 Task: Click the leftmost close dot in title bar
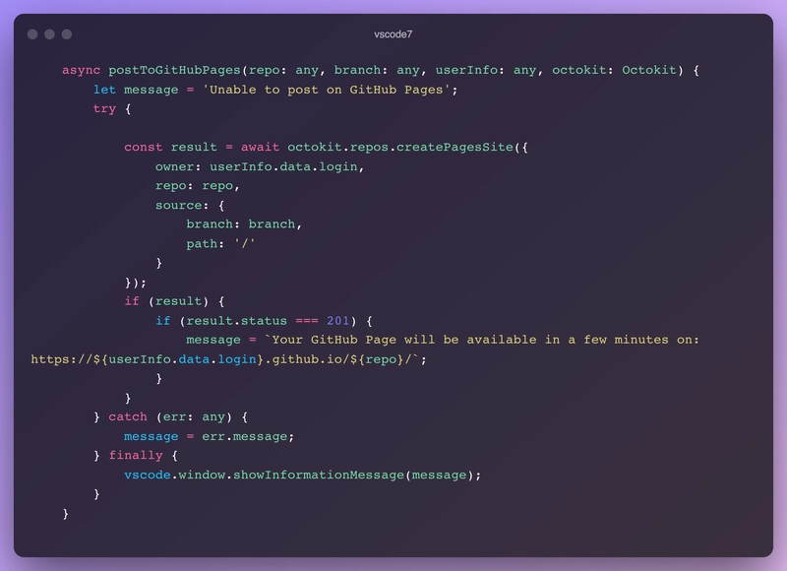pos(32,34)
